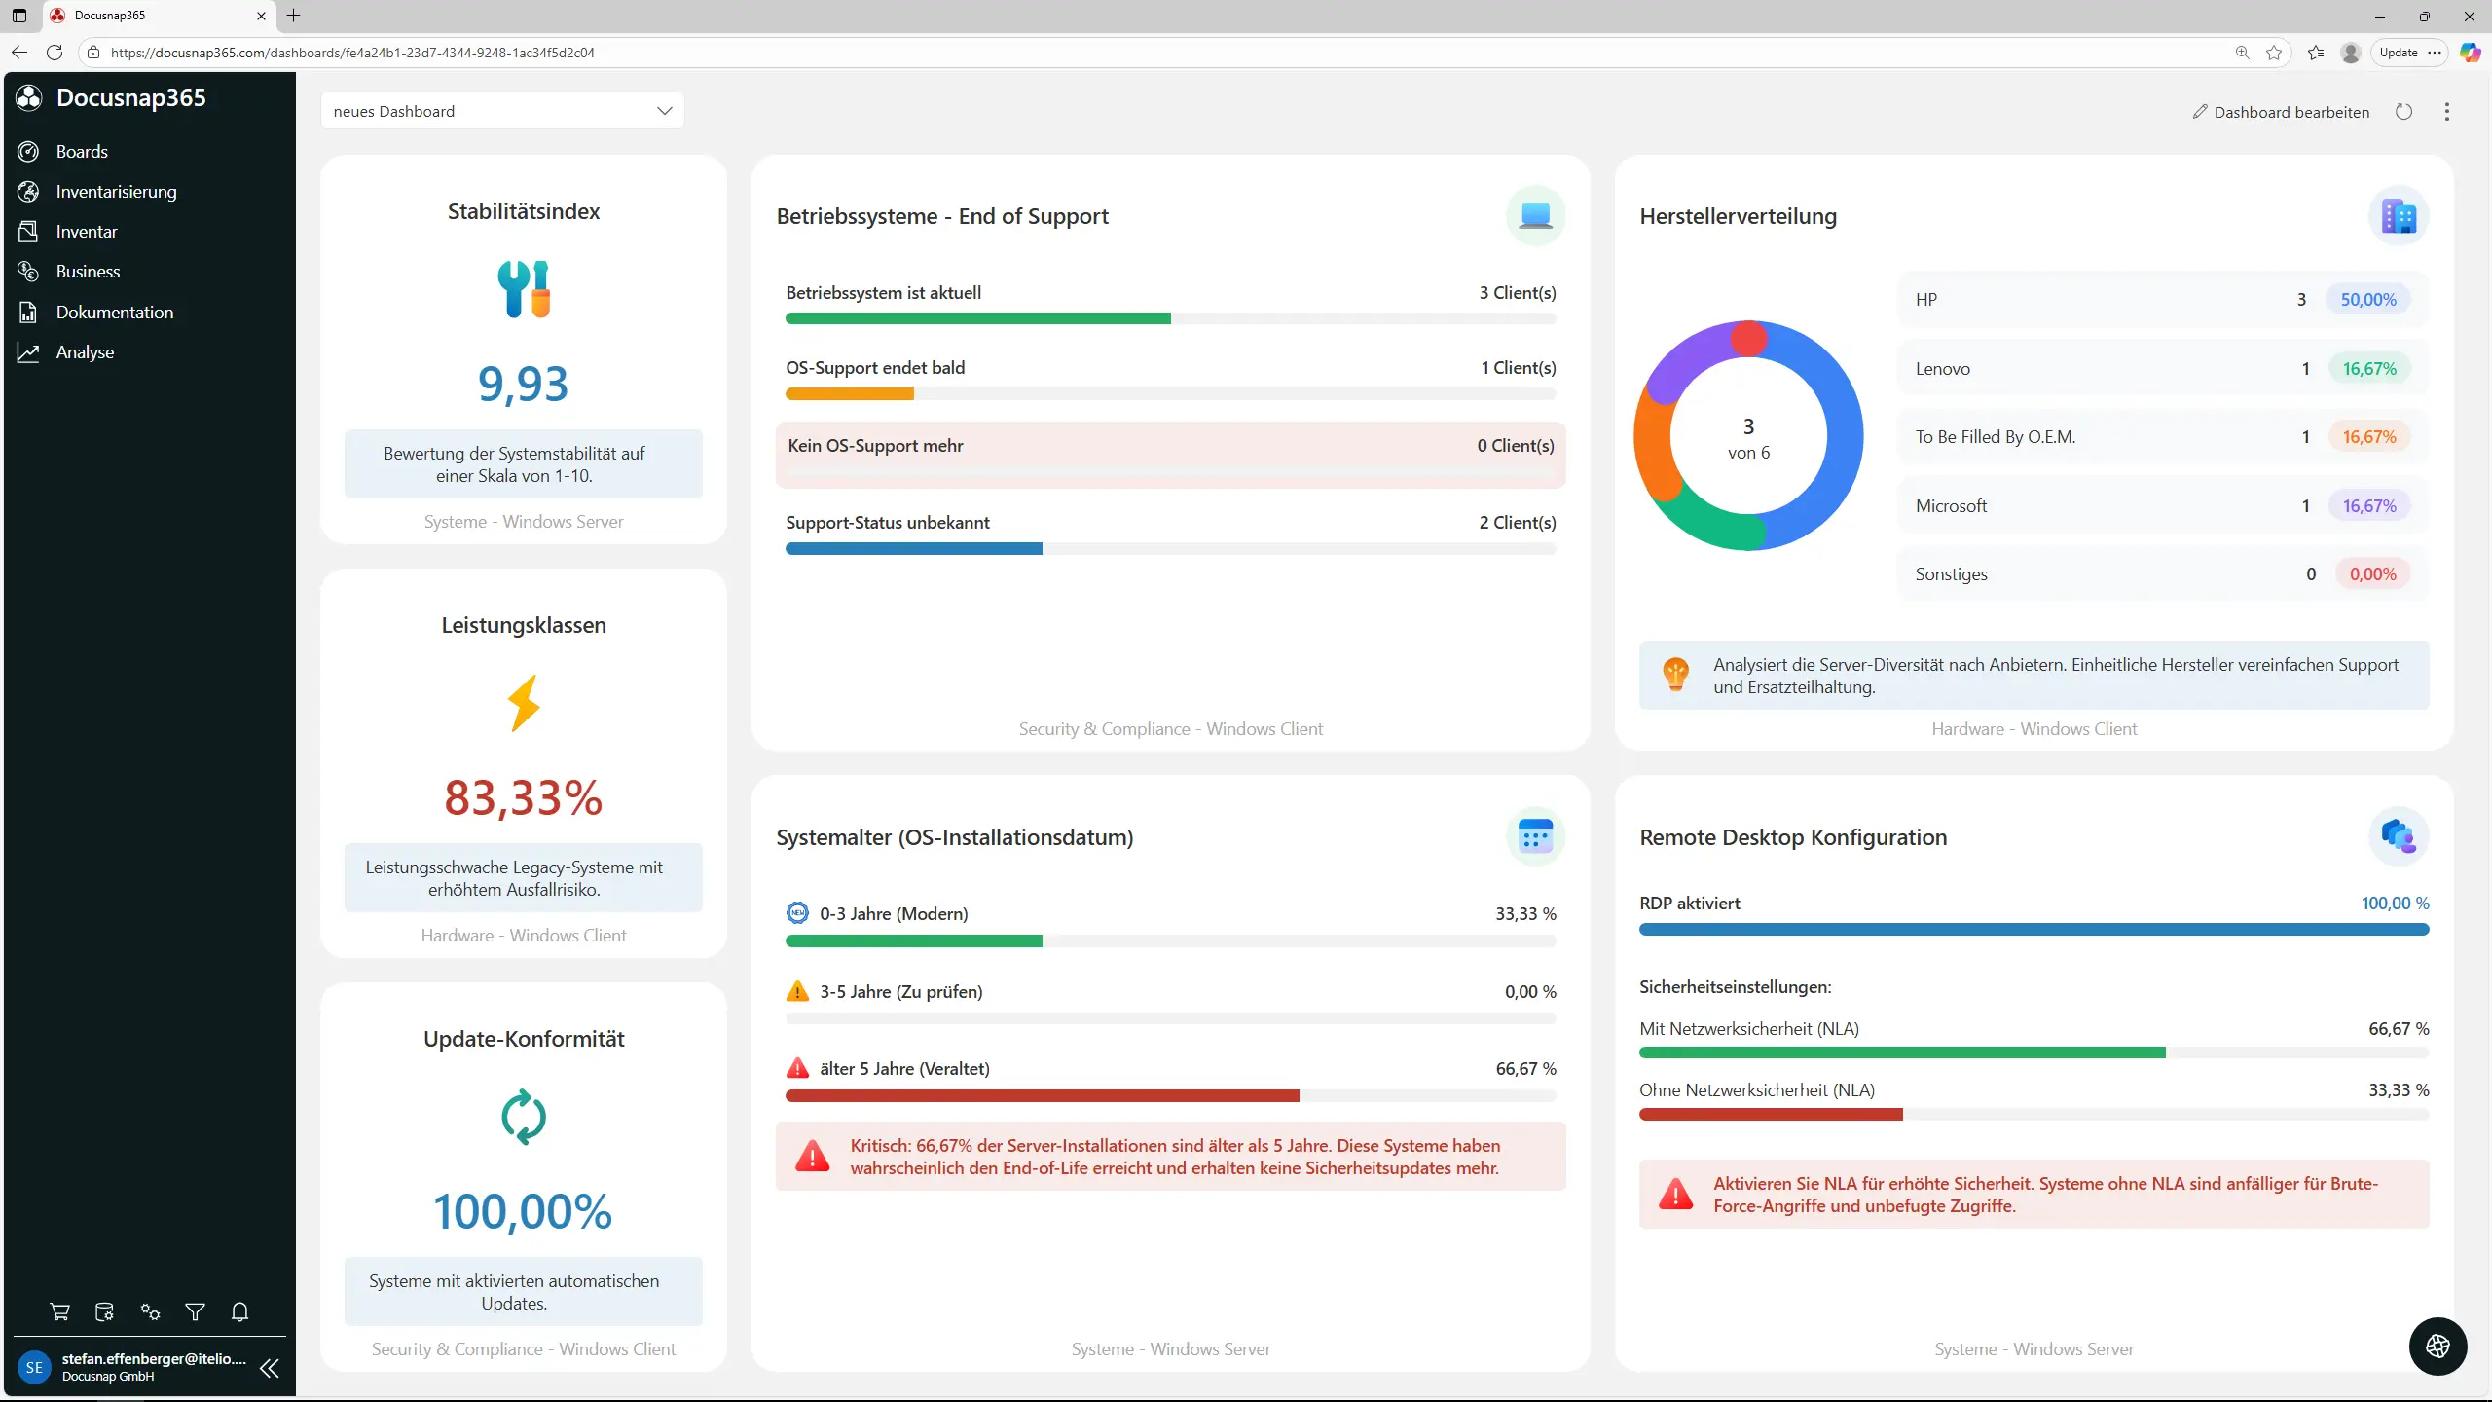Viewport: 2492px width, 1402px height.
Task: Open the gears settings icon in sidebar footer
Action: (150, 1311)
